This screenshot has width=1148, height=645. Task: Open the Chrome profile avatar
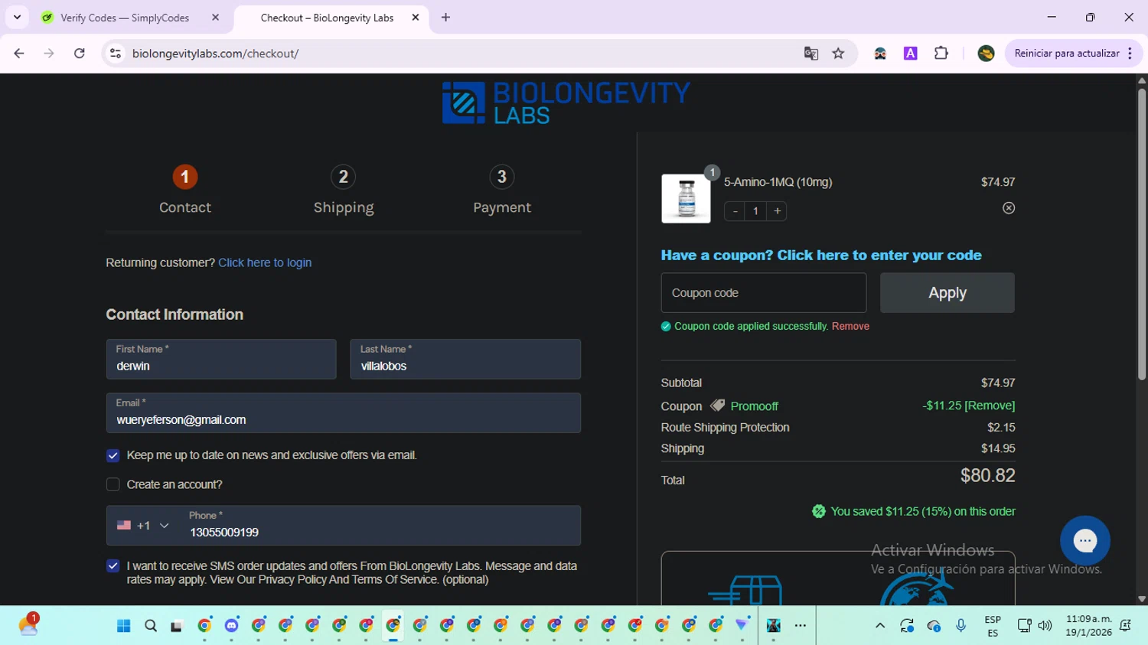(986, 54)
